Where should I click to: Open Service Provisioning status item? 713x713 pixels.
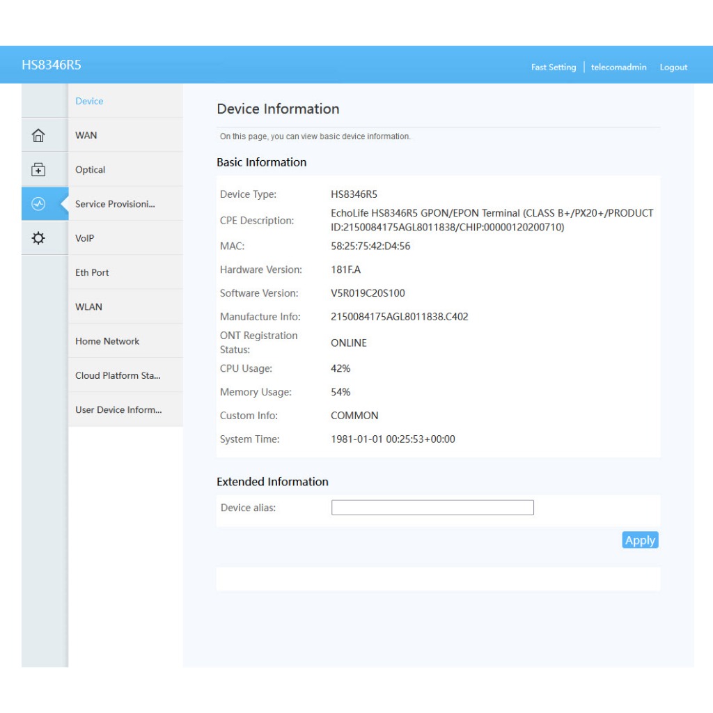tap(115, 204)
